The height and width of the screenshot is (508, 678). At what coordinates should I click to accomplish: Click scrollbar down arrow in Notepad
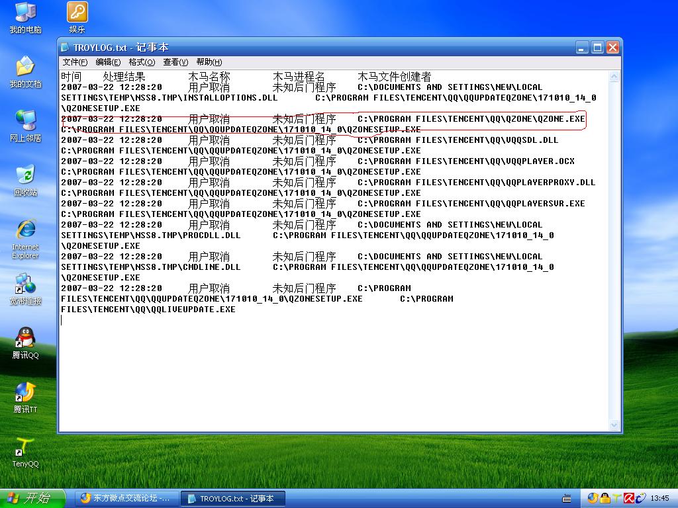[x=614, y=425]
